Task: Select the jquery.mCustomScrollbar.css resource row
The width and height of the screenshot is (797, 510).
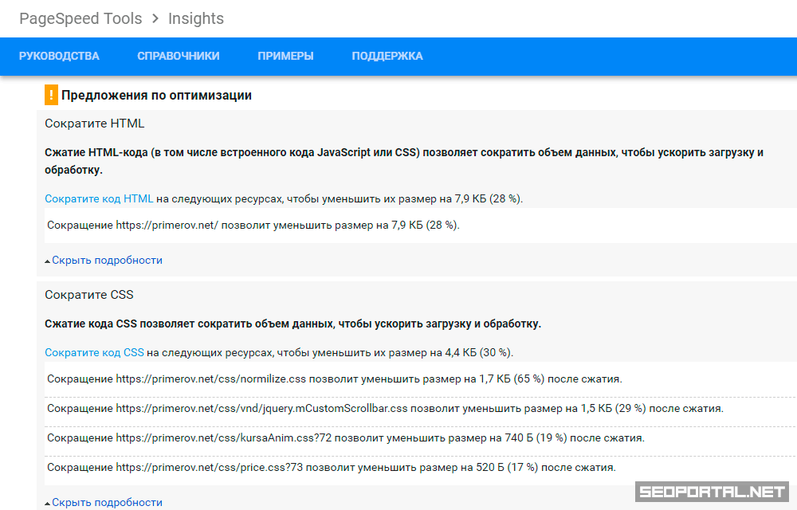Action: [385, 408]
